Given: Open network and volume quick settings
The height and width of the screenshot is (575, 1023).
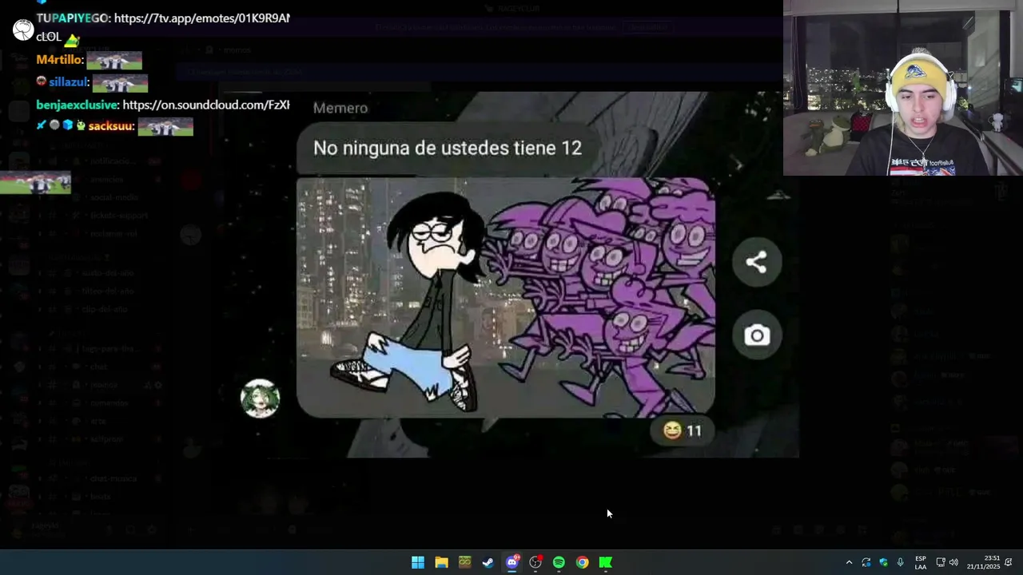Looking at the screenshot, I should point(947,562).
